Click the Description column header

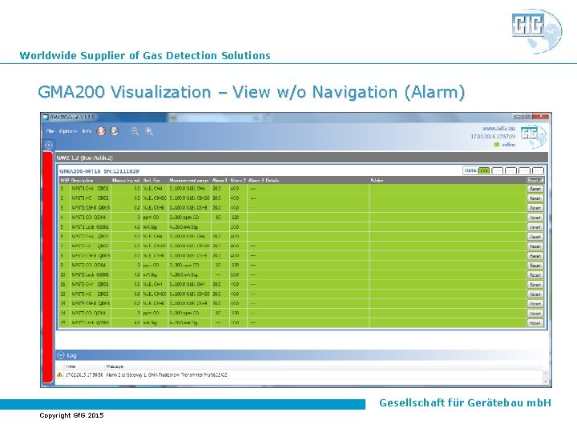point(82,180)
